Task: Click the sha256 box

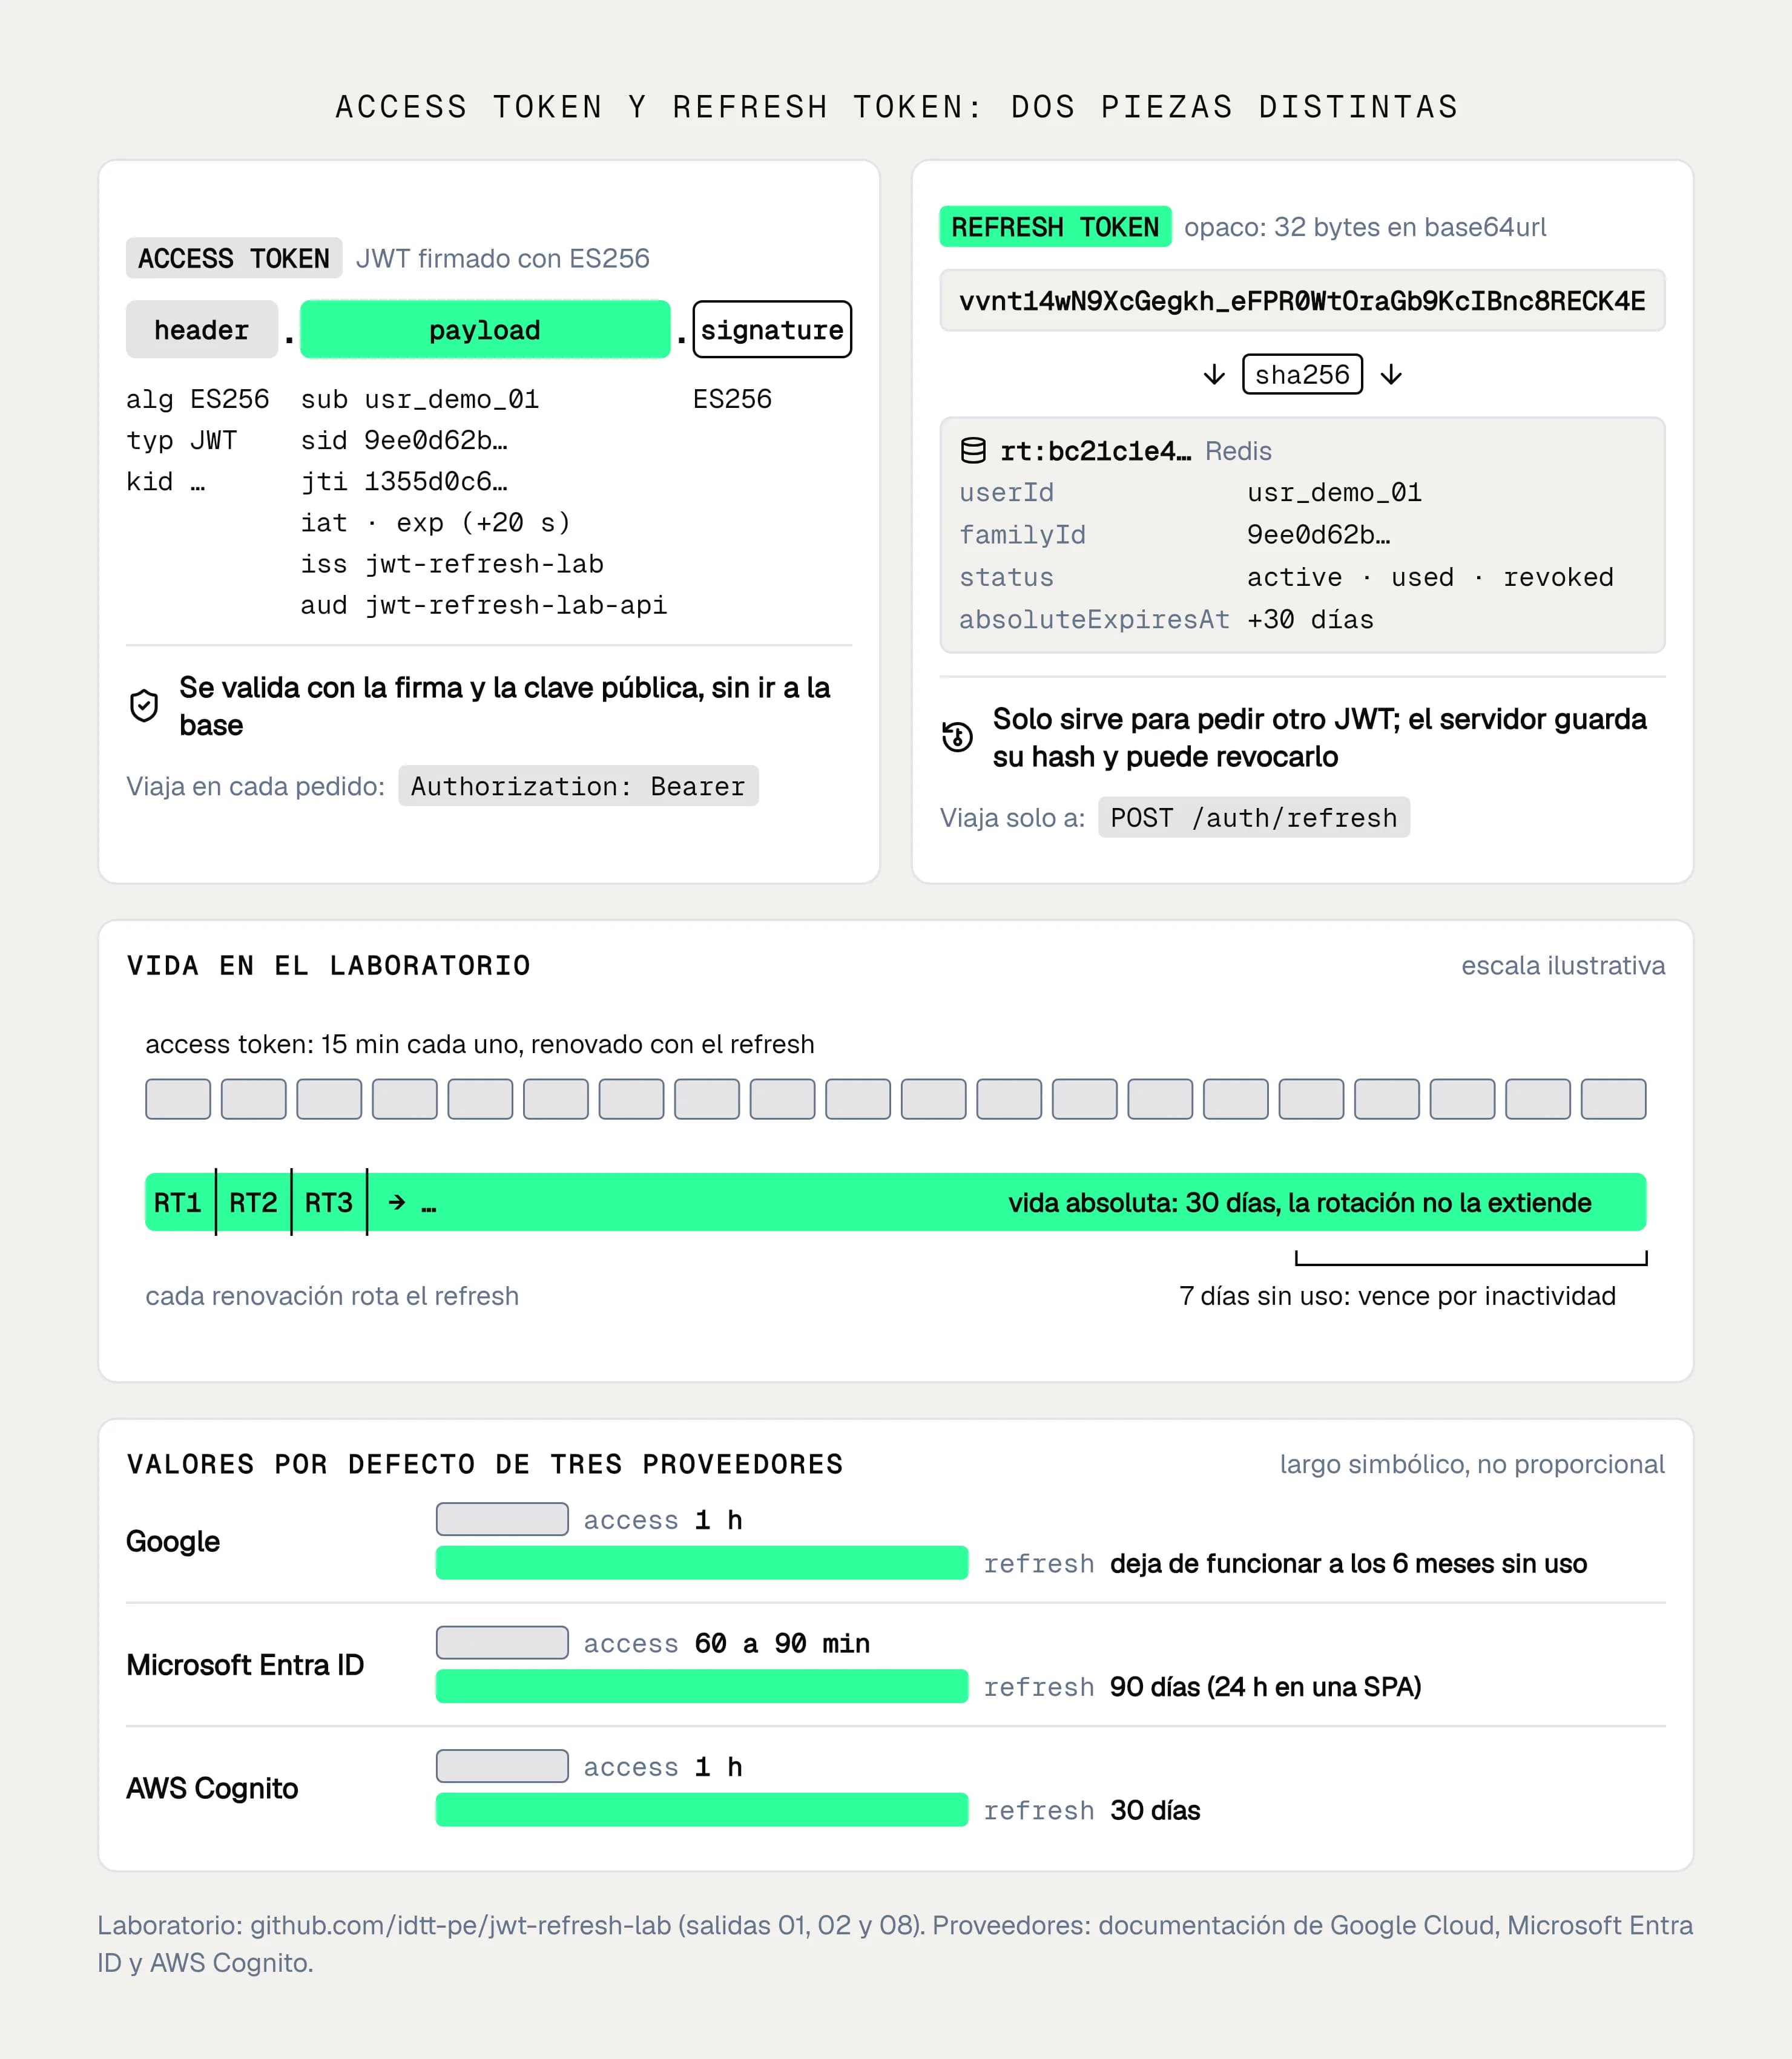Action: (1302, 375)
